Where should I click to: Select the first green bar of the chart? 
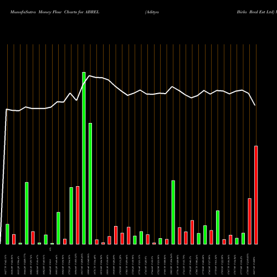pos(7,234)
